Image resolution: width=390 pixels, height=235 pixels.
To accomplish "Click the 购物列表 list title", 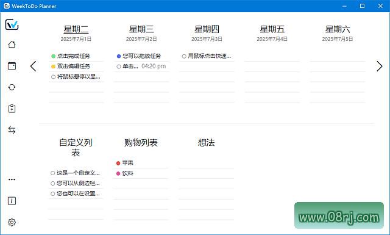I will [x=141, y=143].
